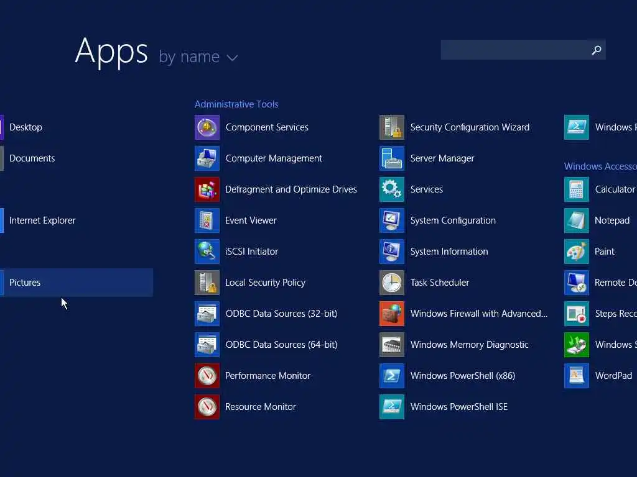
Task: Expand the 'by name' sort dropdown
Action: 198,57
